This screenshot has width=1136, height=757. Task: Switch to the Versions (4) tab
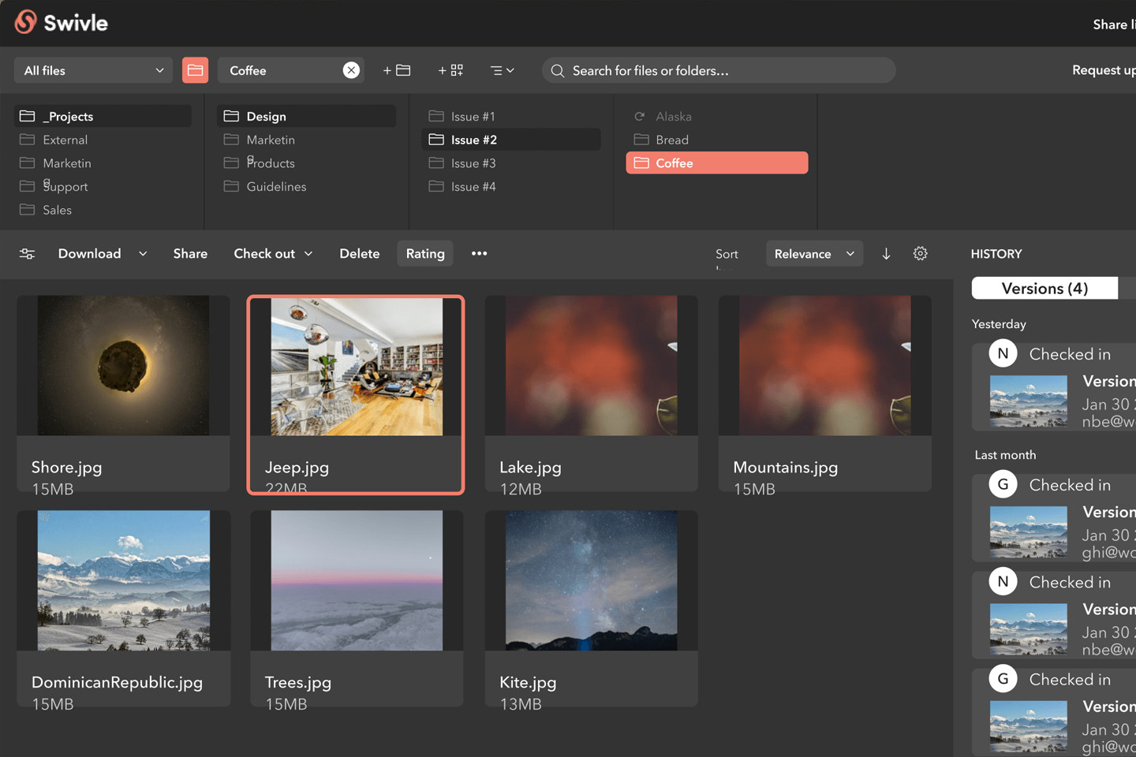pyautogui.click(x=1044, y=289)
